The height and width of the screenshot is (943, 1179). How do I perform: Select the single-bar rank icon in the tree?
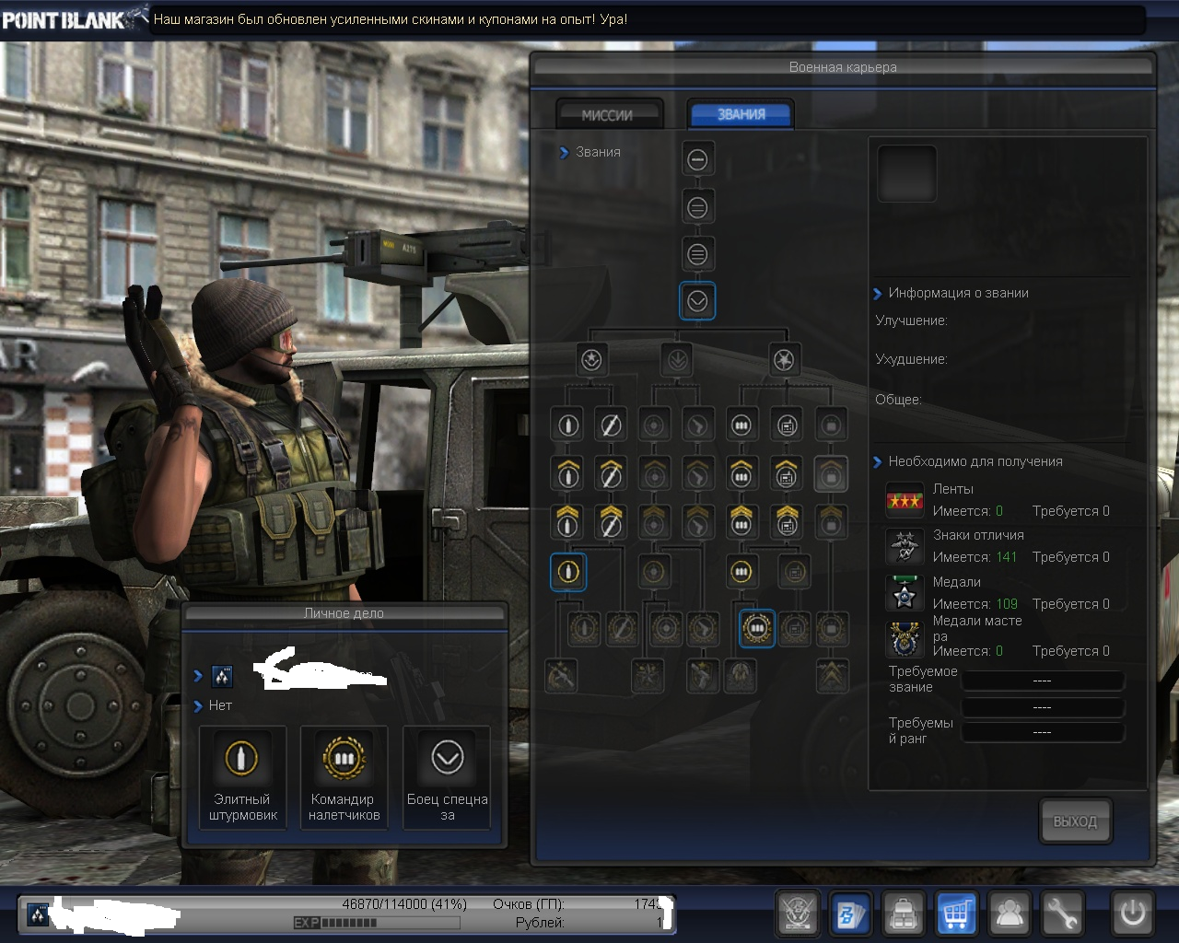point(697,159)
